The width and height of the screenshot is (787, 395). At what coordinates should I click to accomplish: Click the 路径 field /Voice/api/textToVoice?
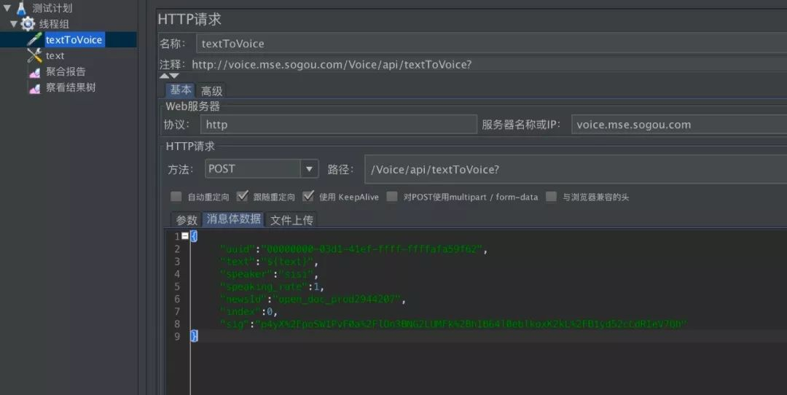click(576, 169)
